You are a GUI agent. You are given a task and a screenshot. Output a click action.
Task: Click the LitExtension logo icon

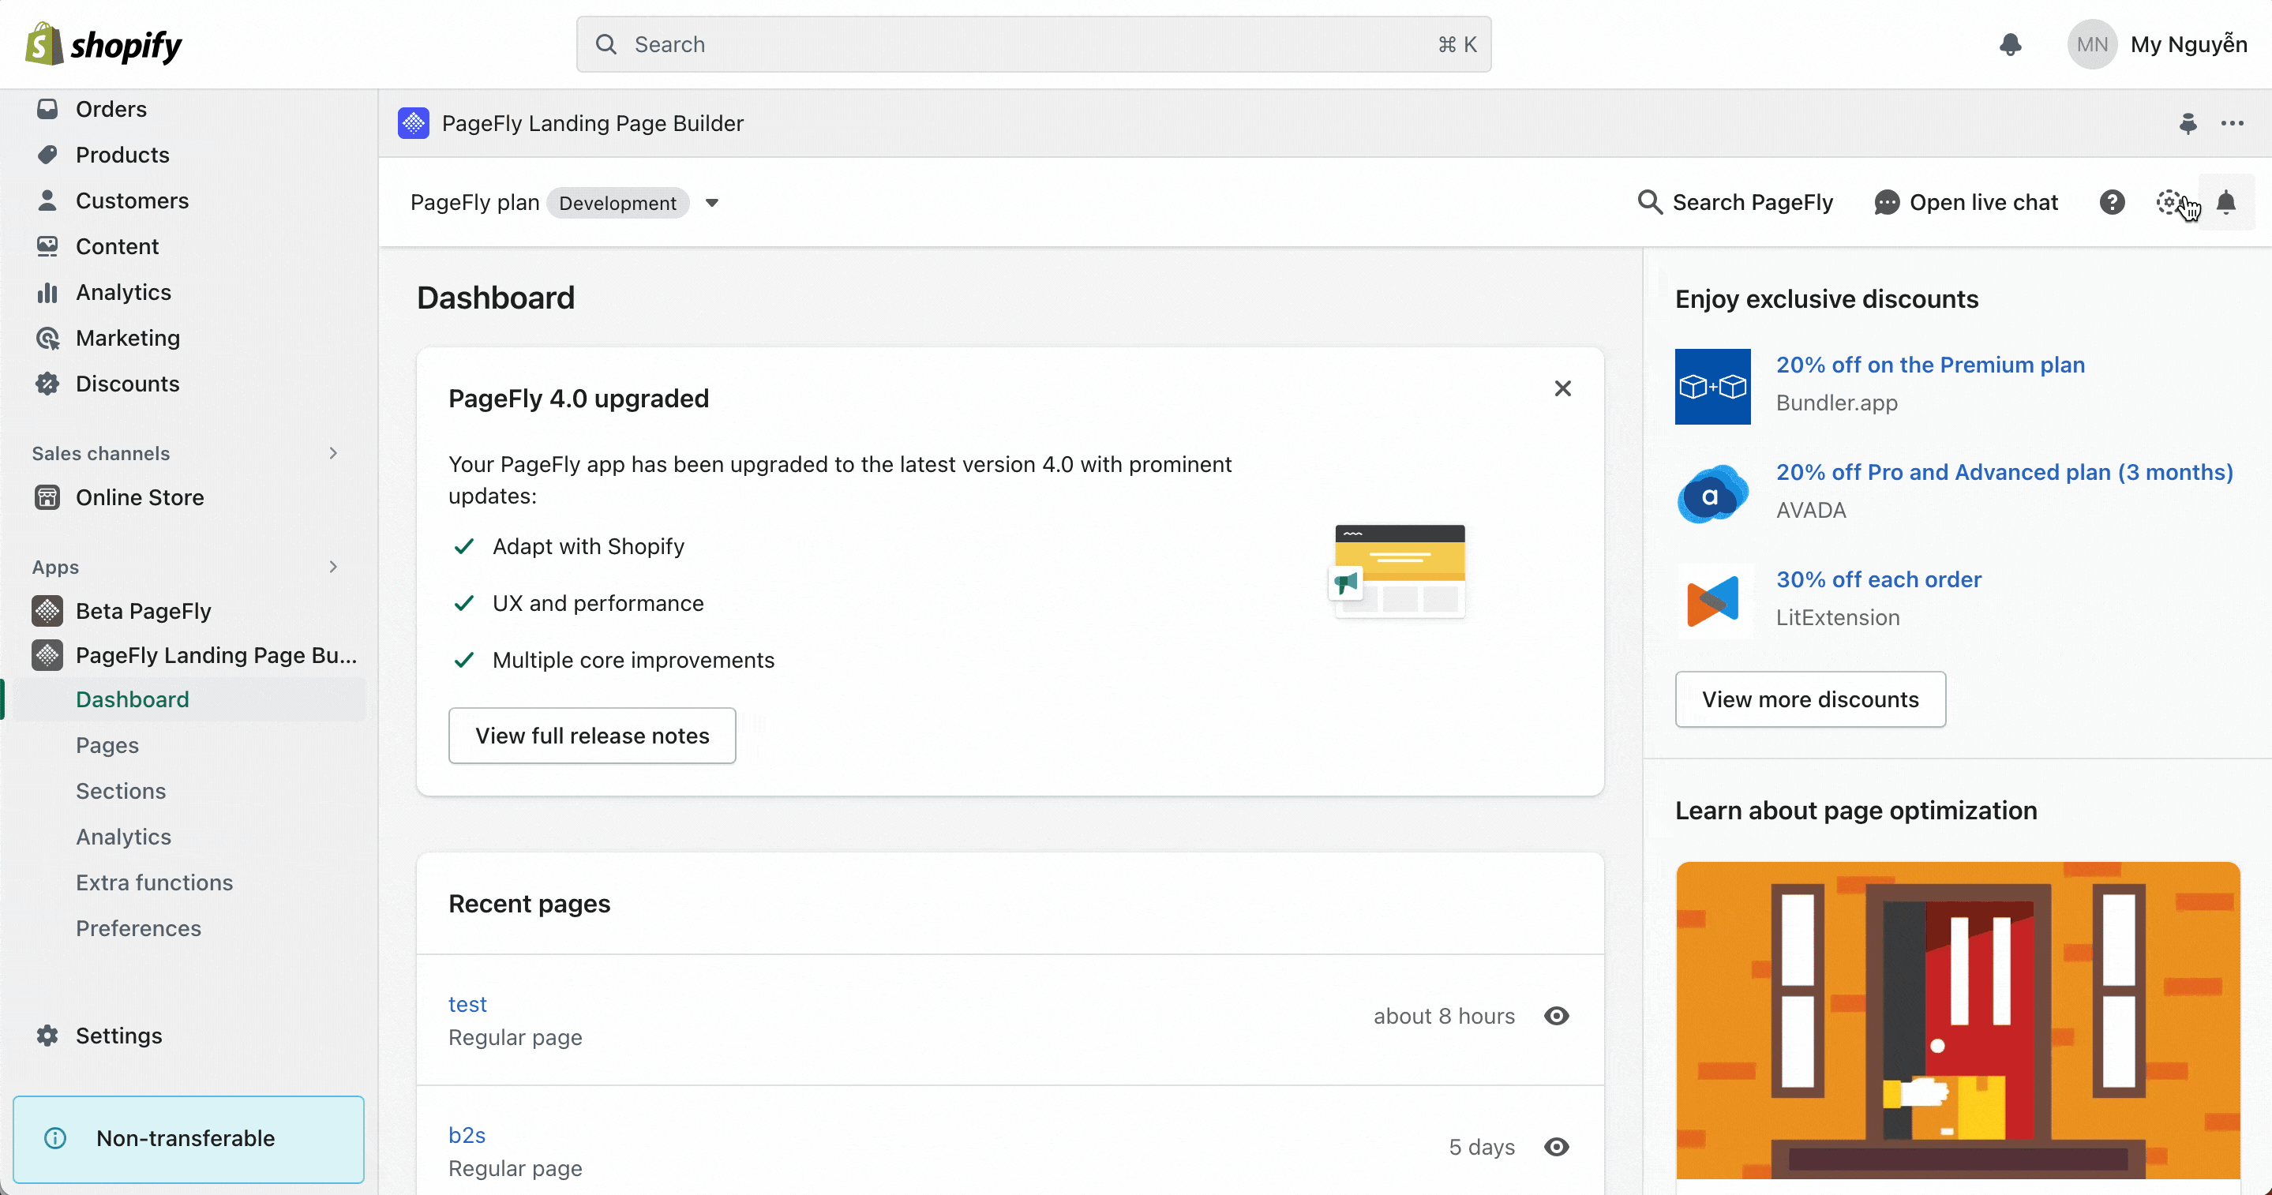click(x=1713, y=601)
